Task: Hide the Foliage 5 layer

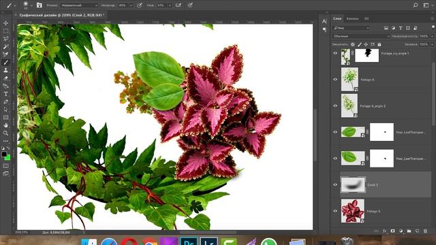Action: click(x=335, y=211)
